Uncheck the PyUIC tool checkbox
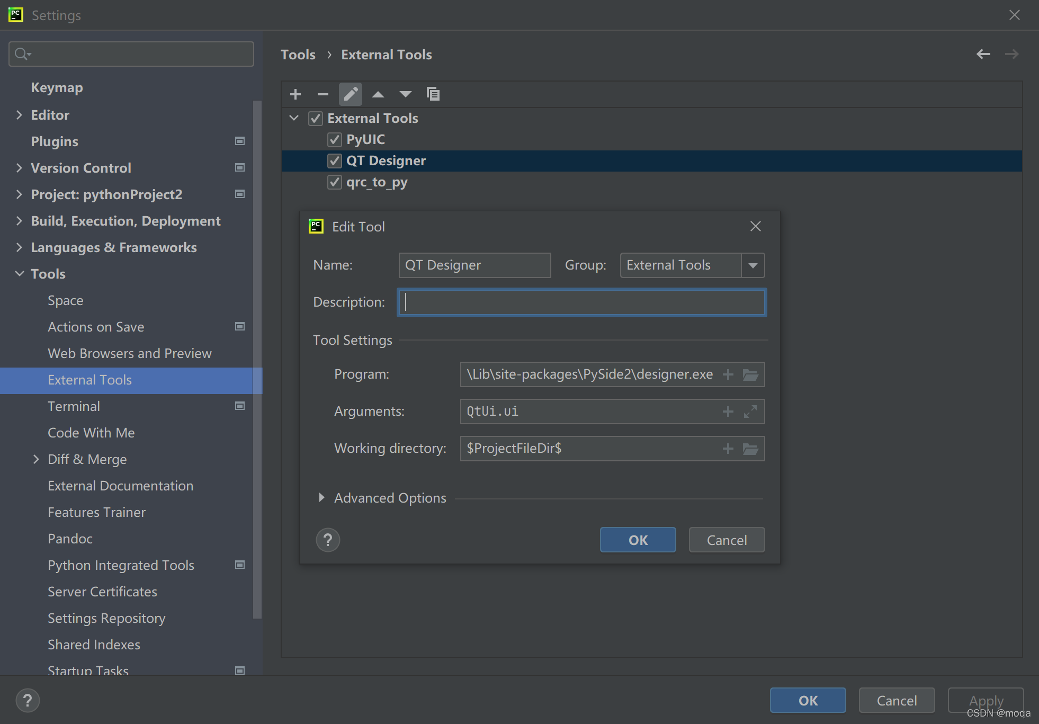 tap(335, 140)
